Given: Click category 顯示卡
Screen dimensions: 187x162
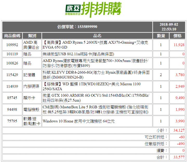Looking at the screenshot, I should coord(29,98).
